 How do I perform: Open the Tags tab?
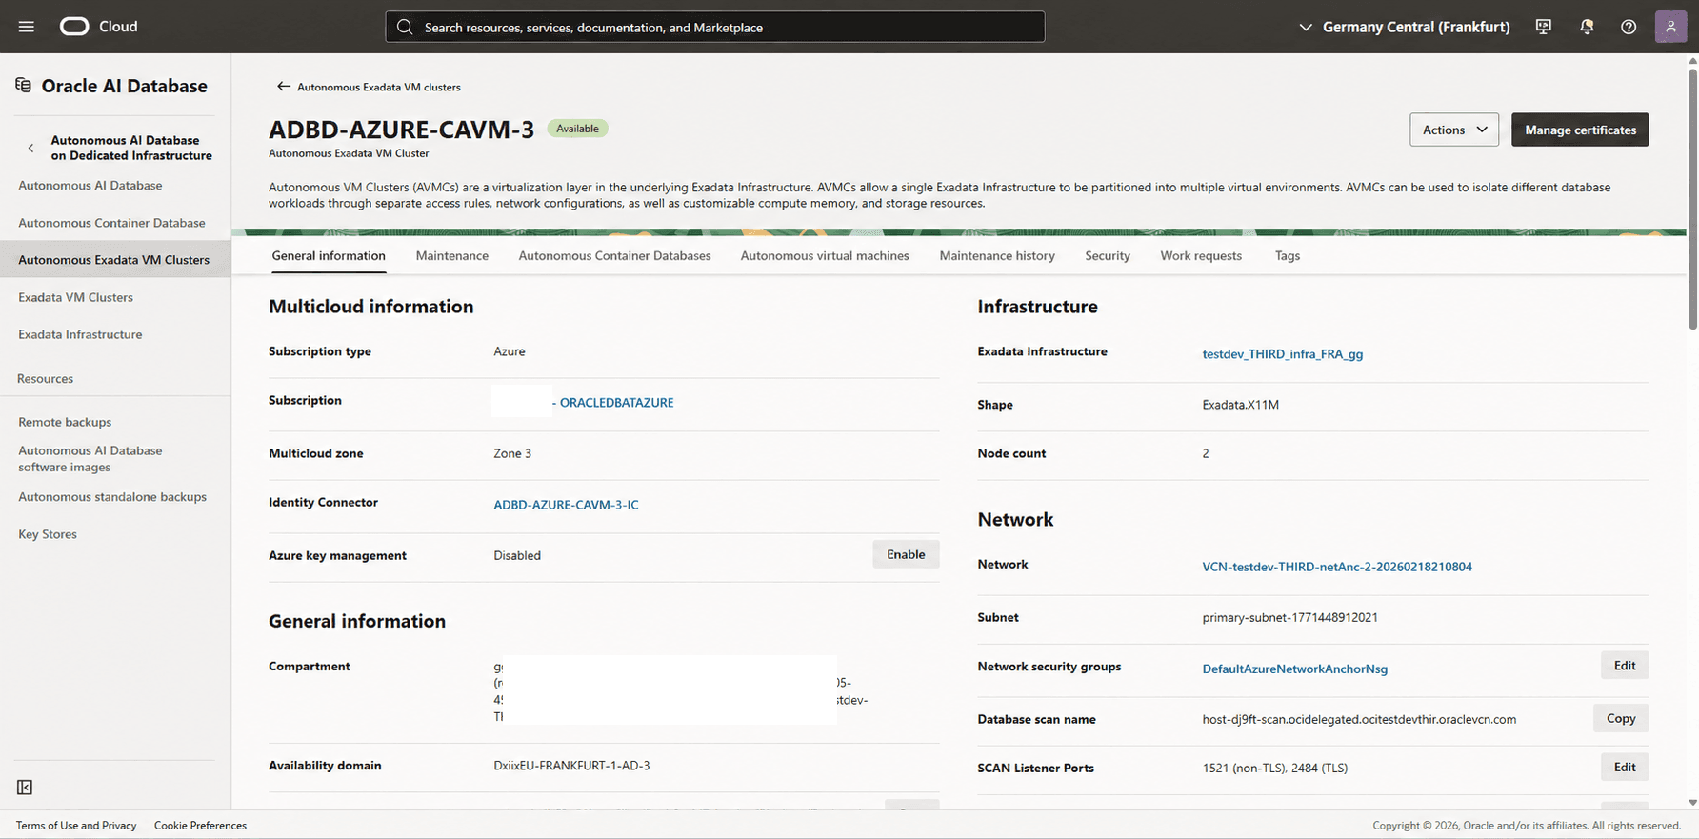coord(1288,255)
